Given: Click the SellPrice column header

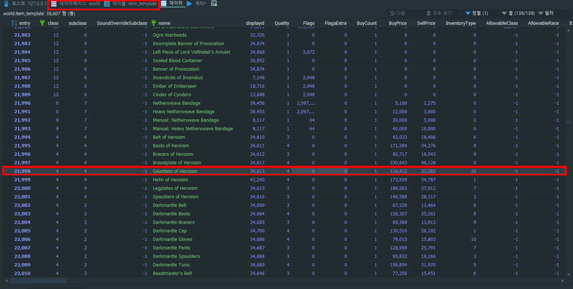Looking at the screenshot, I should pos(426,23).
